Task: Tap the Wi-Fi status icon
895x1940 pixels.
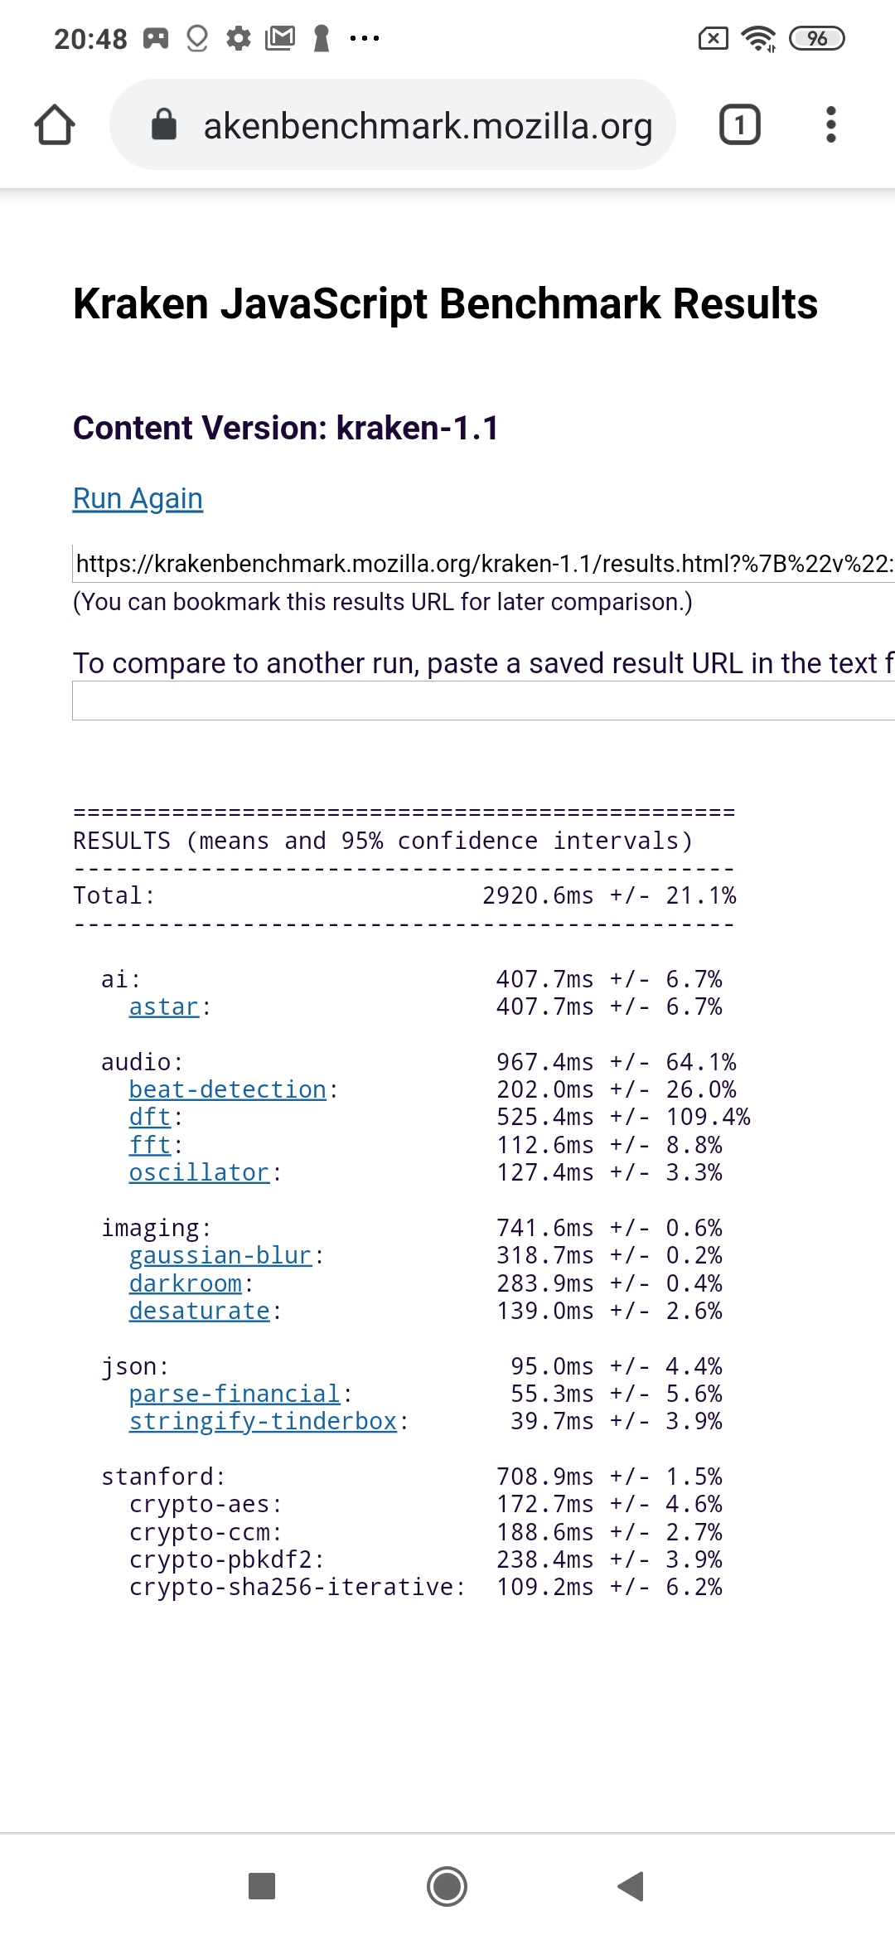Action: (758, 39)
